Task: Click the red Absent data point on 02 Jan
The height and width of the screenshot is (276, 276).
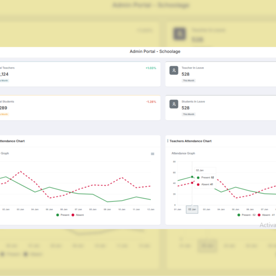Action: pos(192,183)
